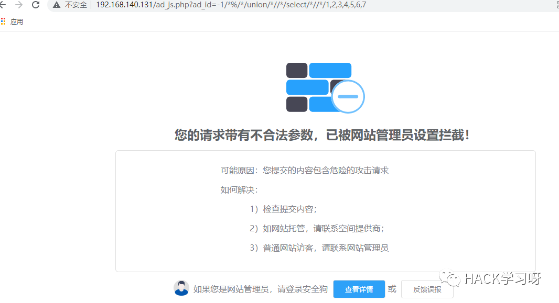Viewport: 559px width, 303px height.
Task: Click the blocked request headline text
Action: 322,135
